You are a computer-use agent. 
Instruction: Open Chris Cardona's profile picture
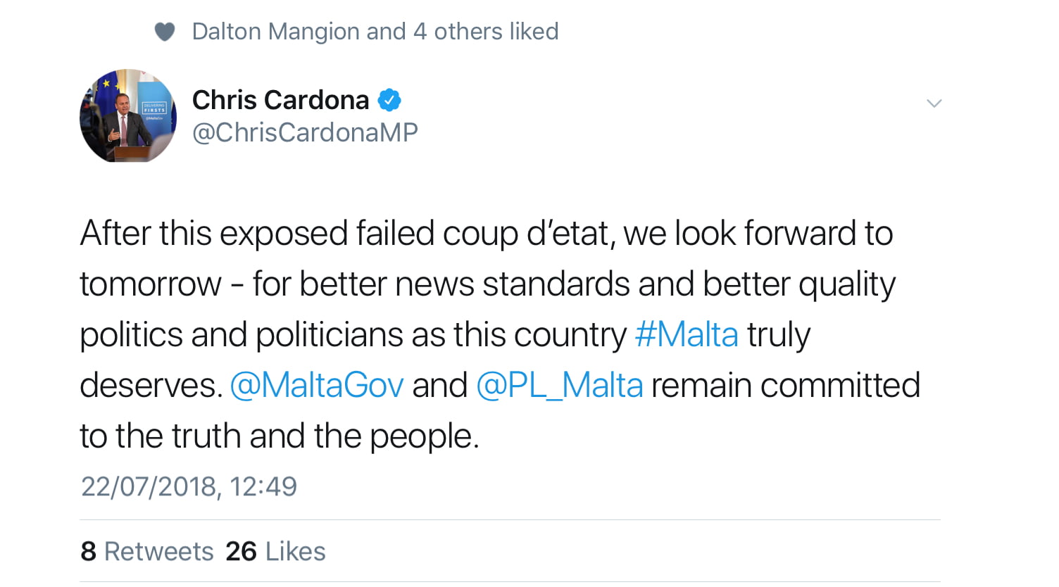click(128, 116)
